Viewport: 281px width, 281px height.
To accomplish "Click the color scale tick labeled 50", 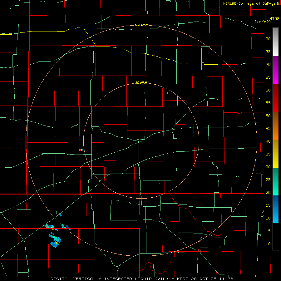I will tap(268, 116).
